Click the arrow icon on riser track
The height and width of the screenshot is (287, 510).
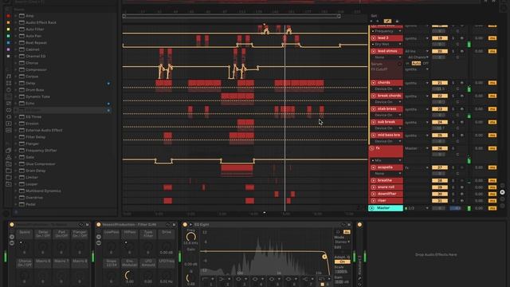point(374,201)
